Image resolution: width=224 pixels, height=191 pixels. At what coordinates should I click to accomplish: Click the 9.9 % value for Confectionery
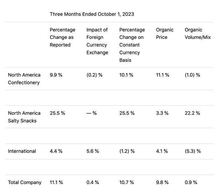click(x=56, y=75)
